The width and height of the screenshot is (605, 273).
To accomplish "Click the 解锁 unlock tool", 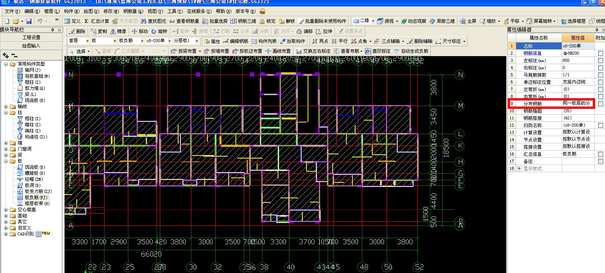I will 287,21.
